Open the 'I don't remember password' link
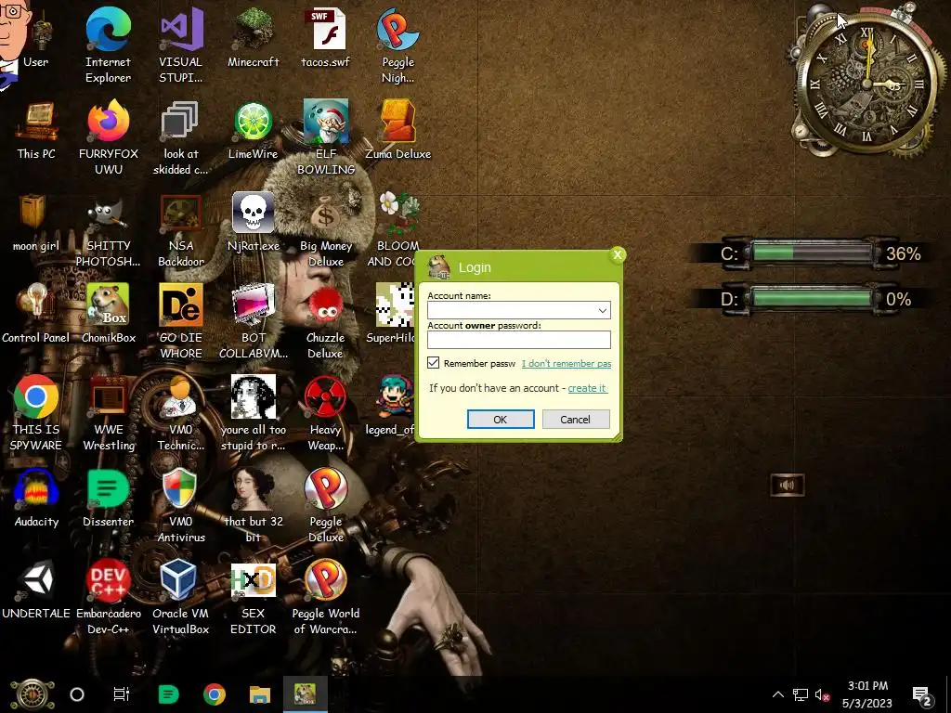This screenshot has width=951, height=713. (567, 363)
